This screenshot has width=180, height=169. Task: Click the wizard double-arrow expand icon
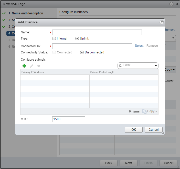tap(177, 4)
